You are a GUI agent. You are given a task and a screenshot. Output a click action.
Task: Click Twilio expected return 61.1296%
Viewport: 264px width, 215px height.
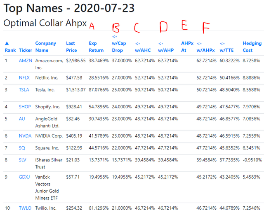(99, 208)
